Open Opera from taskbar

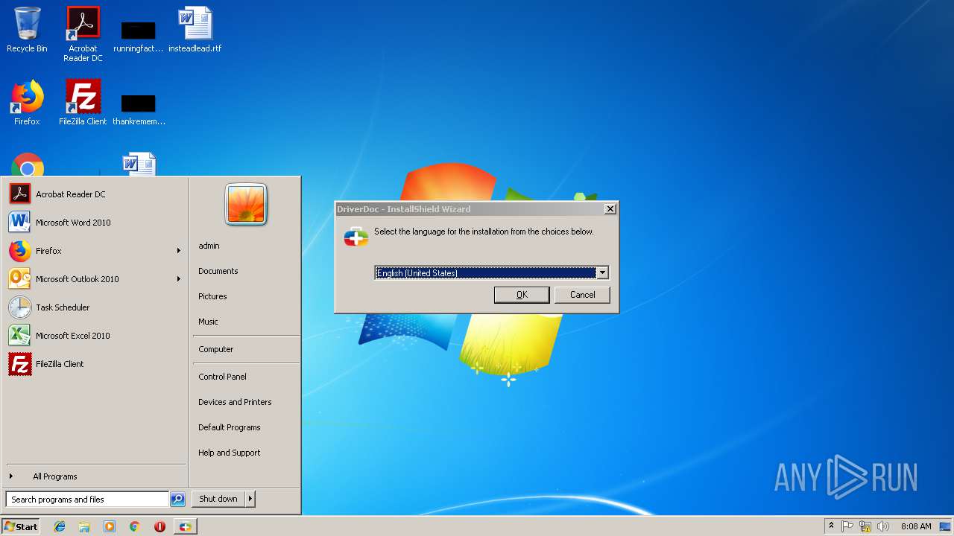point(159,526)
